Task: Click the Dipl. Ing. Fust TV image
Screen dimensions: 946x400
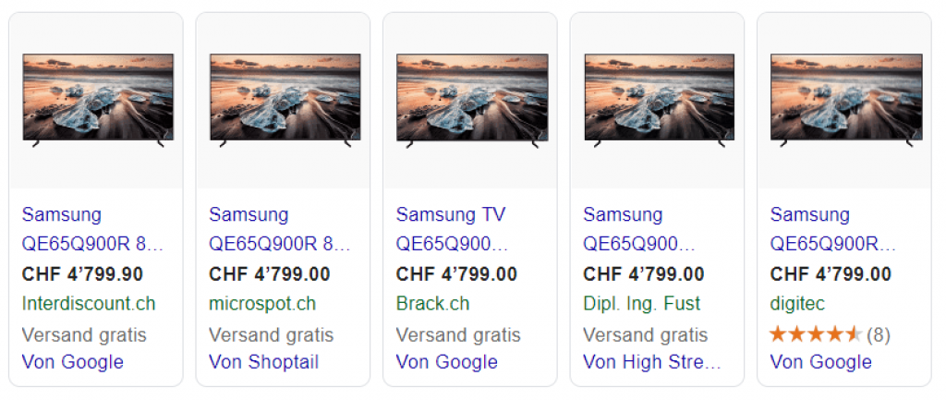Action: [659, 99]
